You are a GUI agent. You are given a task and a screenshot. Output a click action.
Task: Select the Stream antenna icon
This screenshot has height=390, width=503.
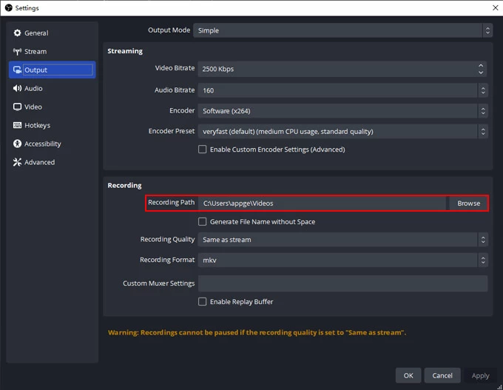coord(17,51)
